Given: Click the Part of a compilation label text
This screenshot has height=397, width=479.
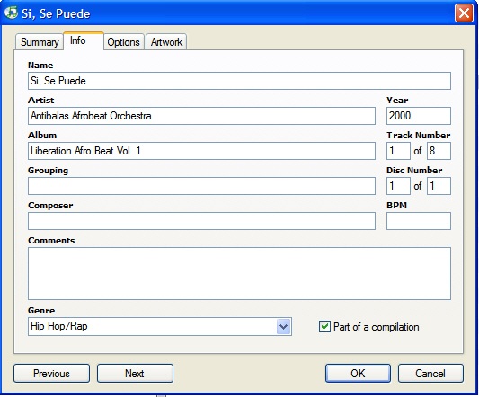Looking at the screenshot, I should click(376, 327).
